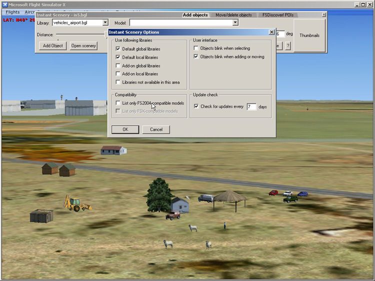
Task: Click the Distance slider track
Action: tap(81, 34)
